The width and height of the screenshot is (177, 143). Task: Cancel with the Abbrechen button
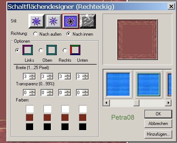158,124
